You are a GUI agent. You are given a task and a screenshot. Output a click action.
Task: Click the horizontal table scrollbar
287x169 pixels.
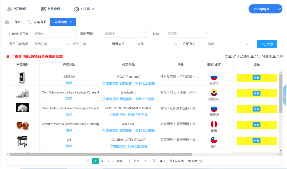pyautogui.click(x=100, y=154)
